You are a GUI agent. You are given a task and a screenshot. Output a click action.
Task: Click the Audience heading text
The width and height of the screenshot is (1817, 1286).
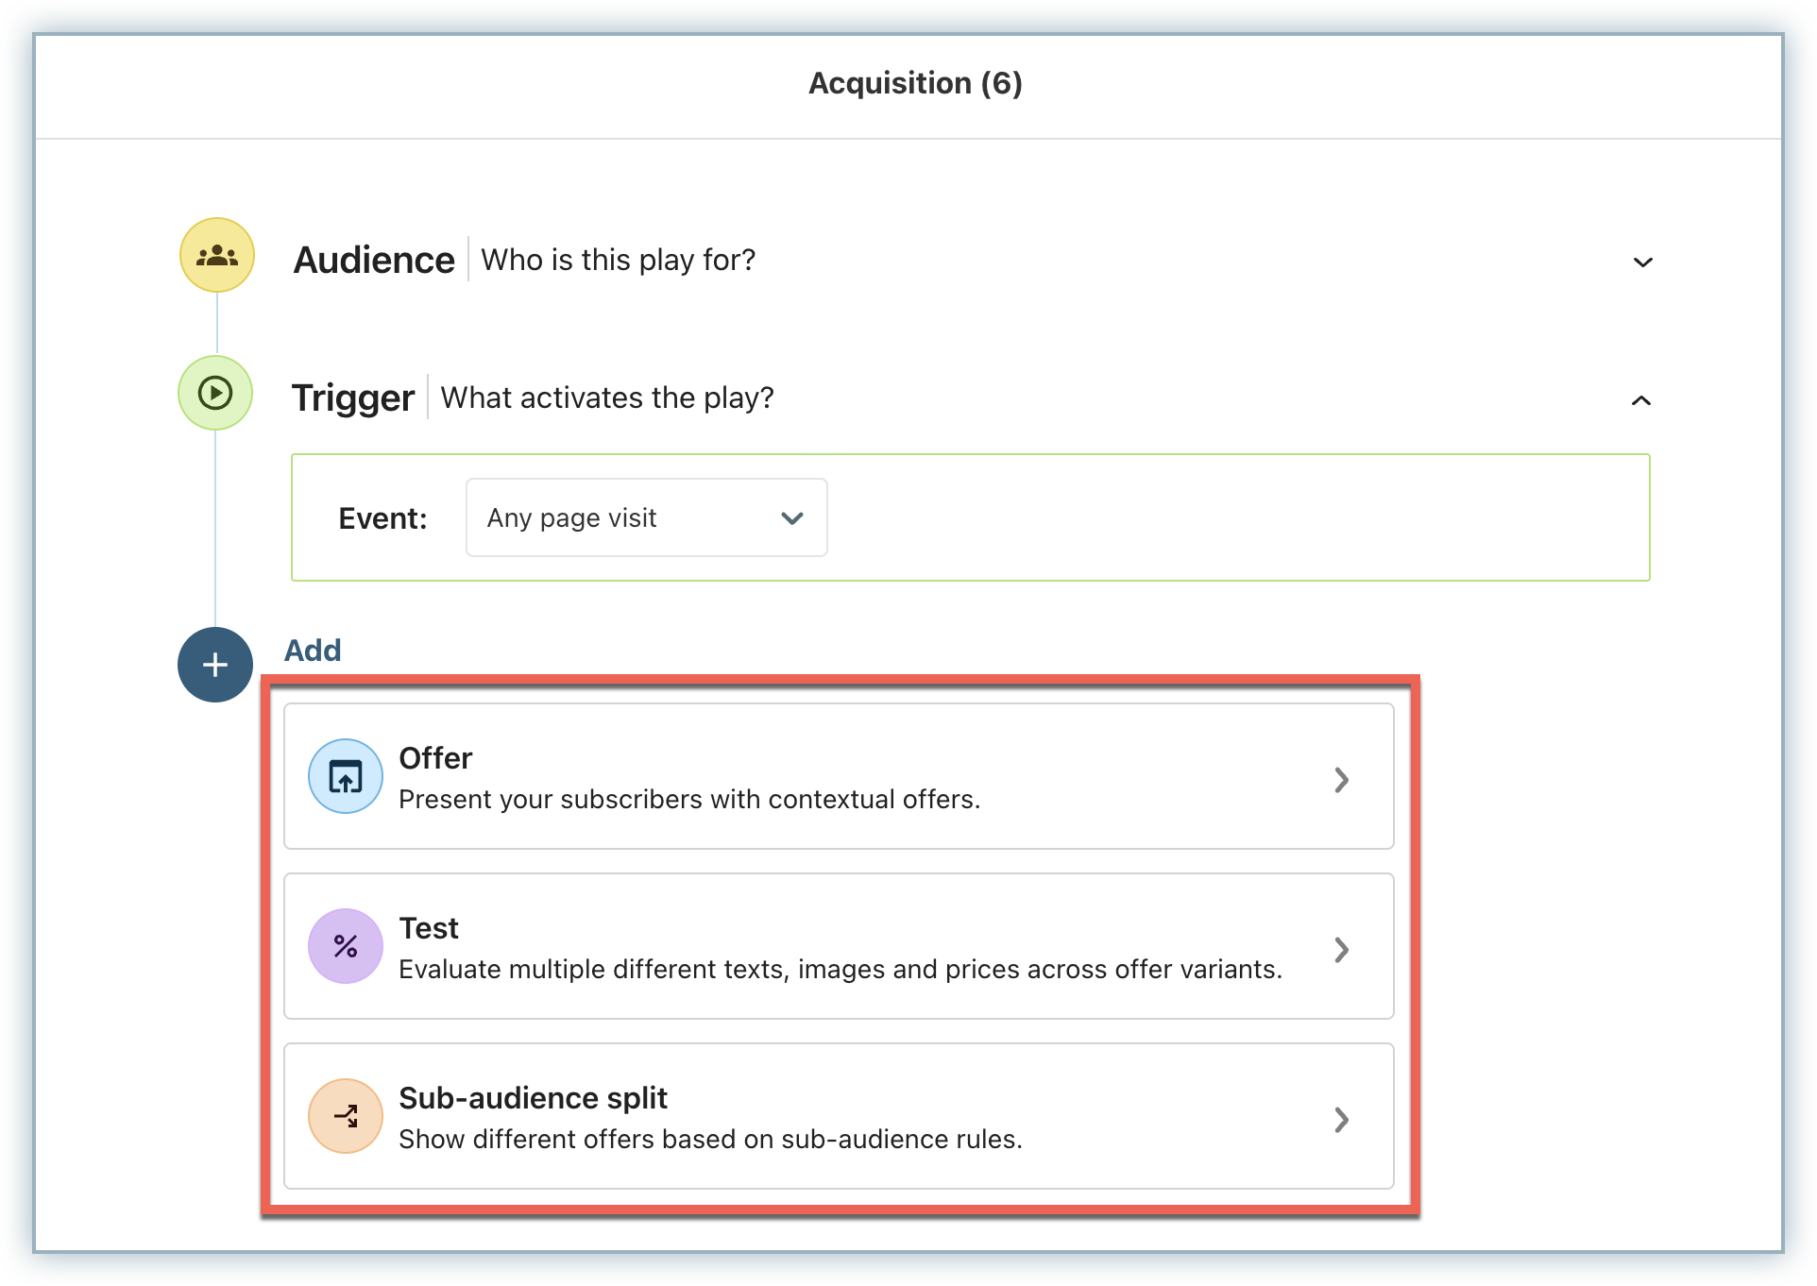tap(374, 260)
